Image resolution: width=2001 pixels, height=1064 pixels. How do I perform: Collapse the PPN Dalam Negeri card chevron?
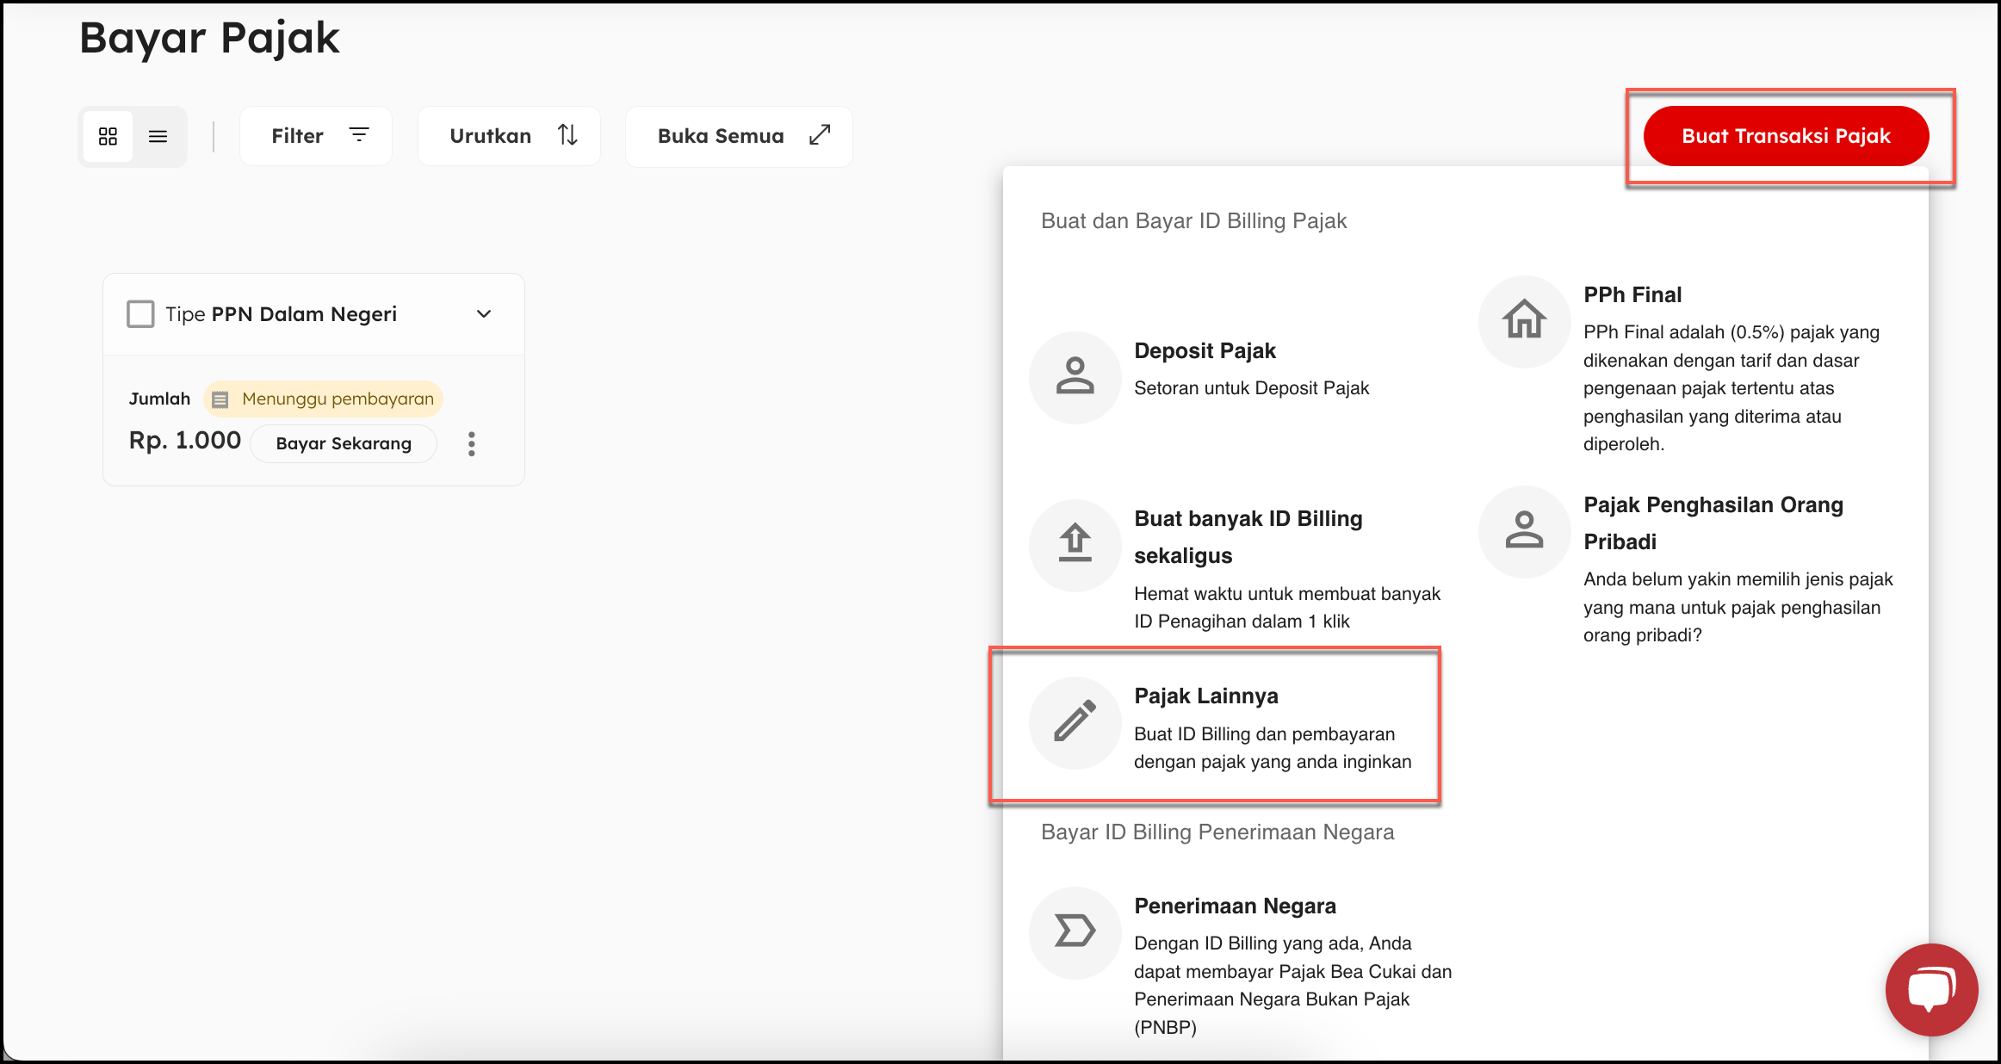pyautogui.click(x=484, y=314)
